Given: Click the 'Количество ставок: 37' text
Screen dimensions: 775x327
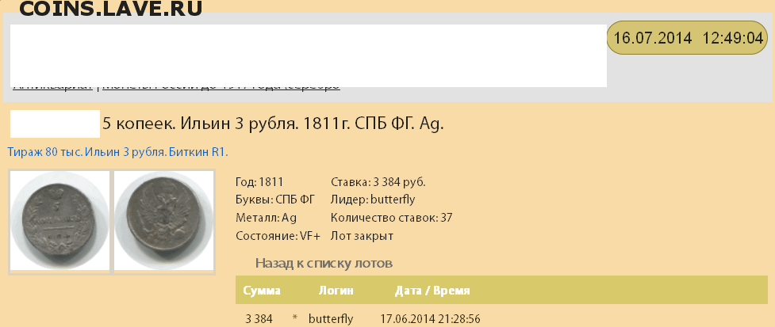Looking at the screenshot, I should click(391, 218).
